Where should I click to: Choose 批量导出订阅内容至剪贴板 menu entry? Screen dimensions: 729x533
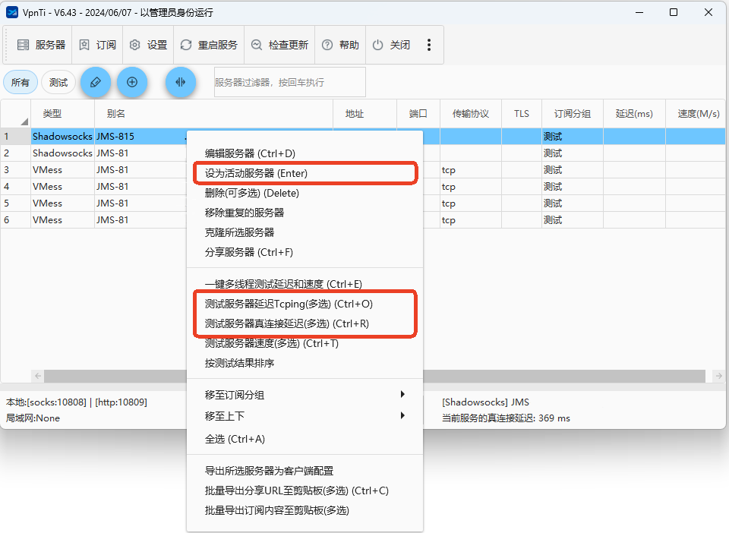tap(305, 510)
